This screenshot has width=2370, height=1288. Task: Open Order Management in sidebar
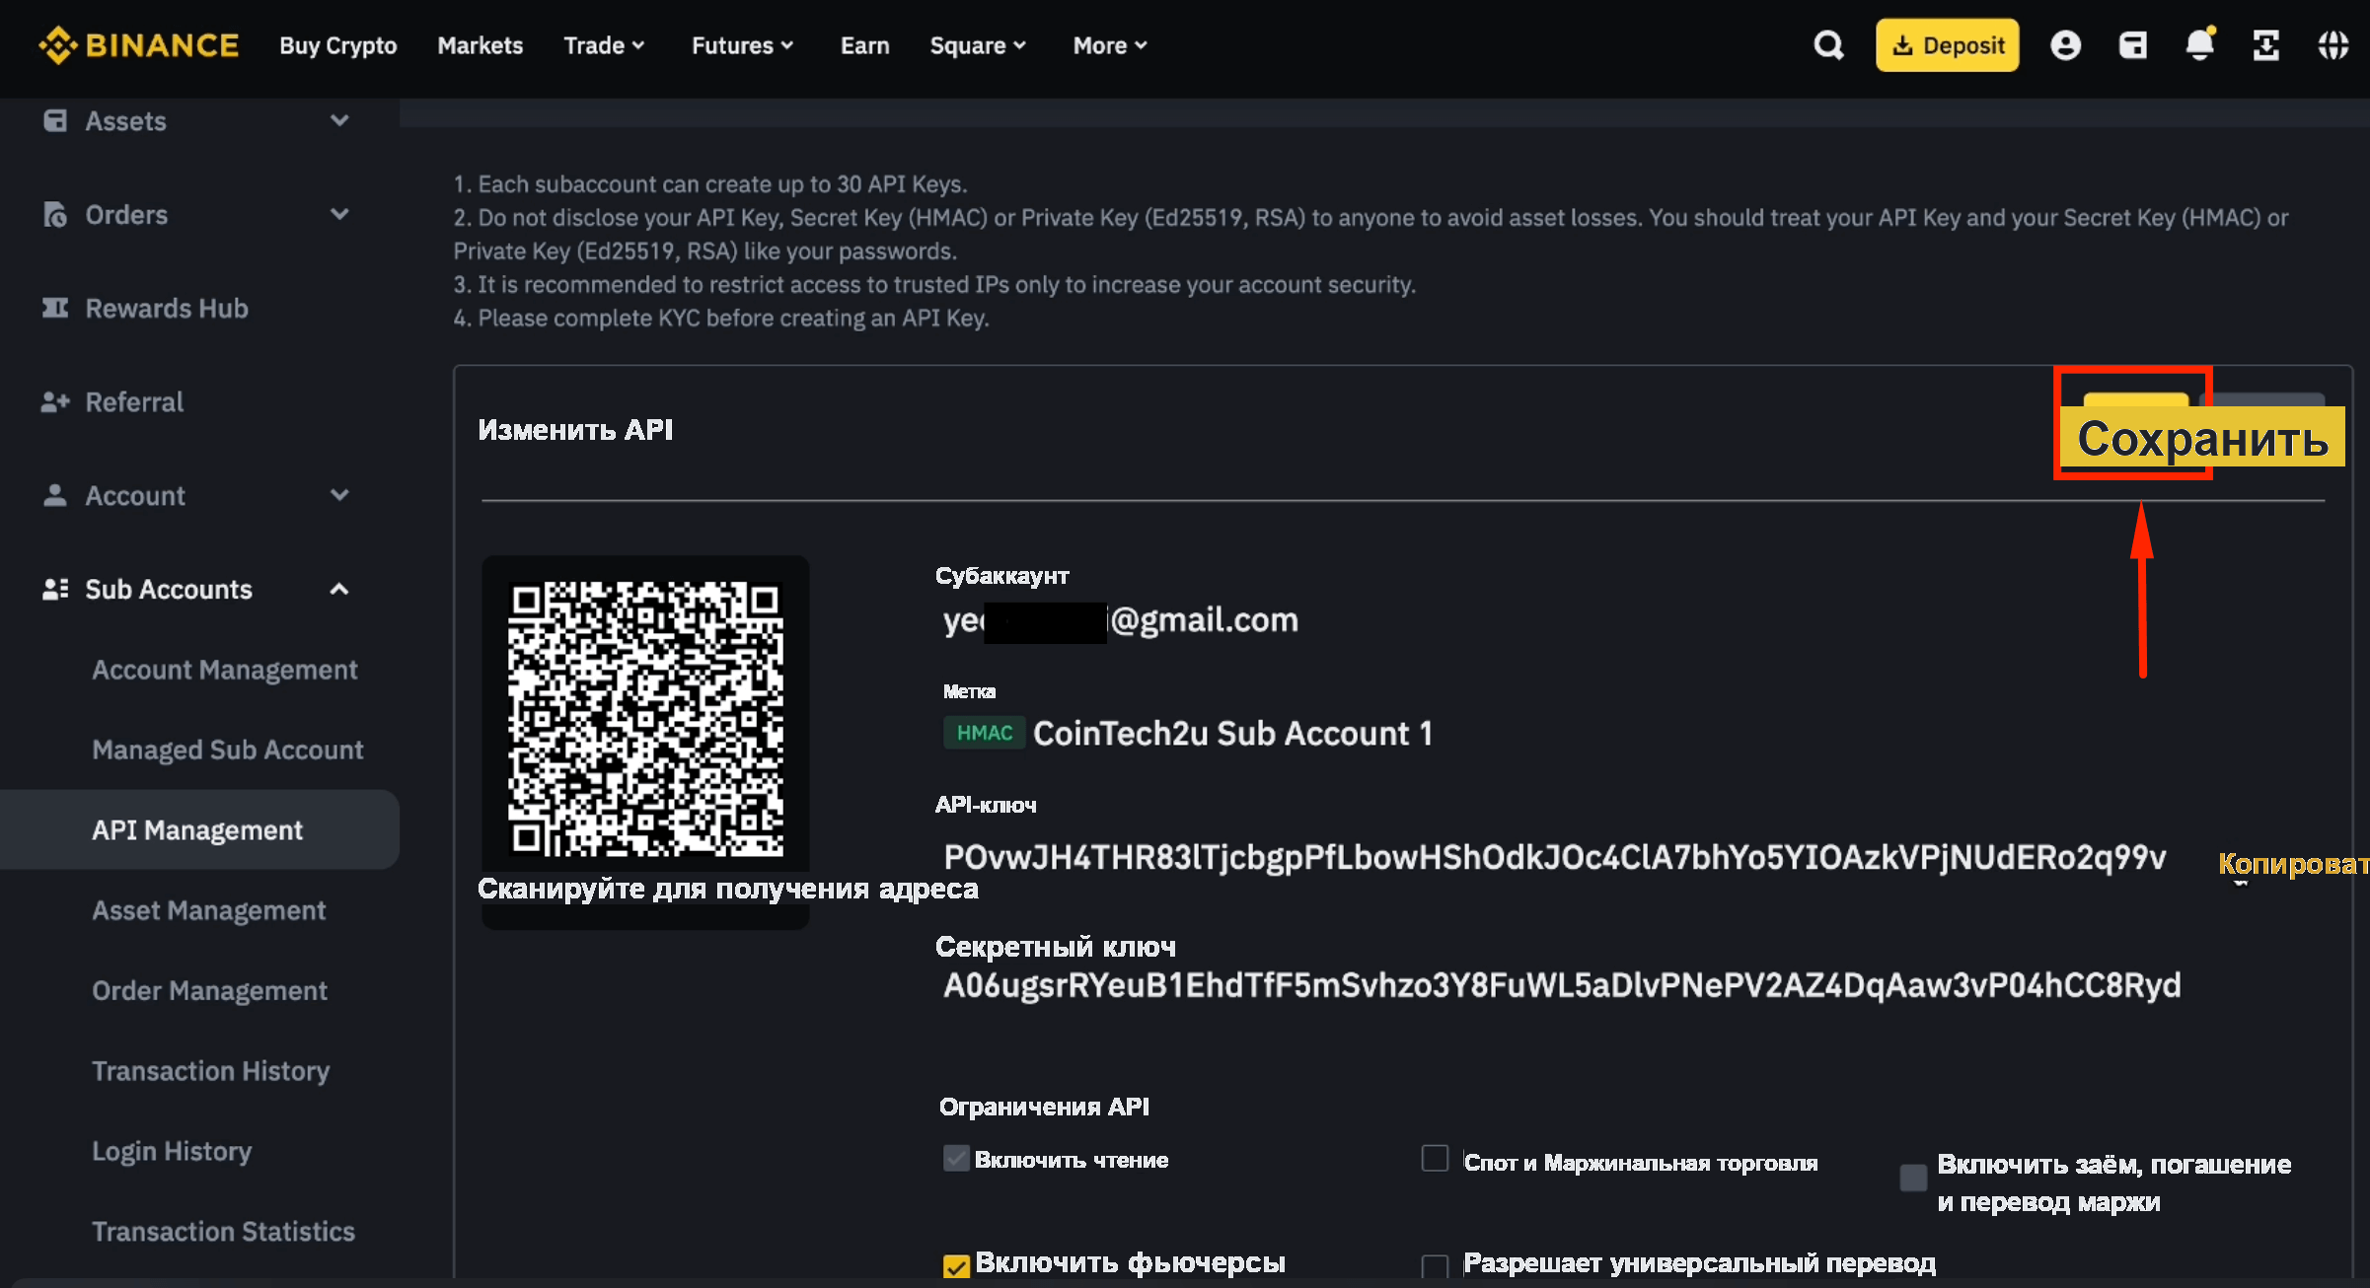pos(210,990)
